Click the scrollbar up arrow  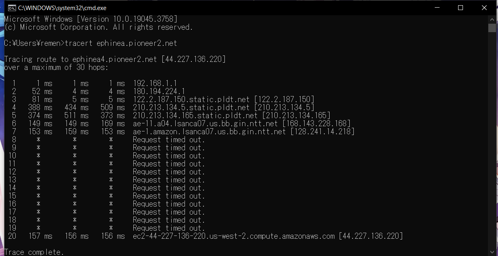point(492,19)
